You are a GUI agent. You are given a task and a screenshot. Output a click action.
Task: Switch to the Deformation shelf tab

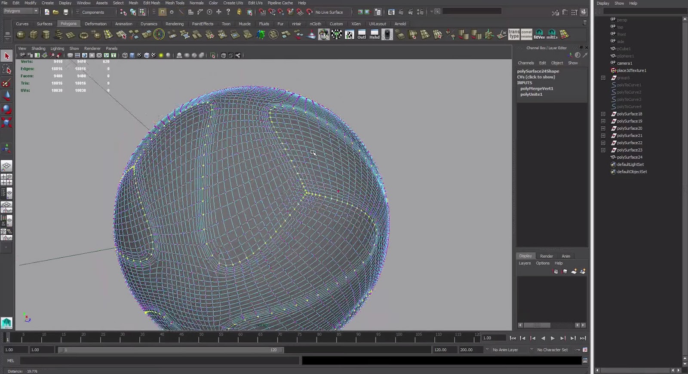[95, 24]
